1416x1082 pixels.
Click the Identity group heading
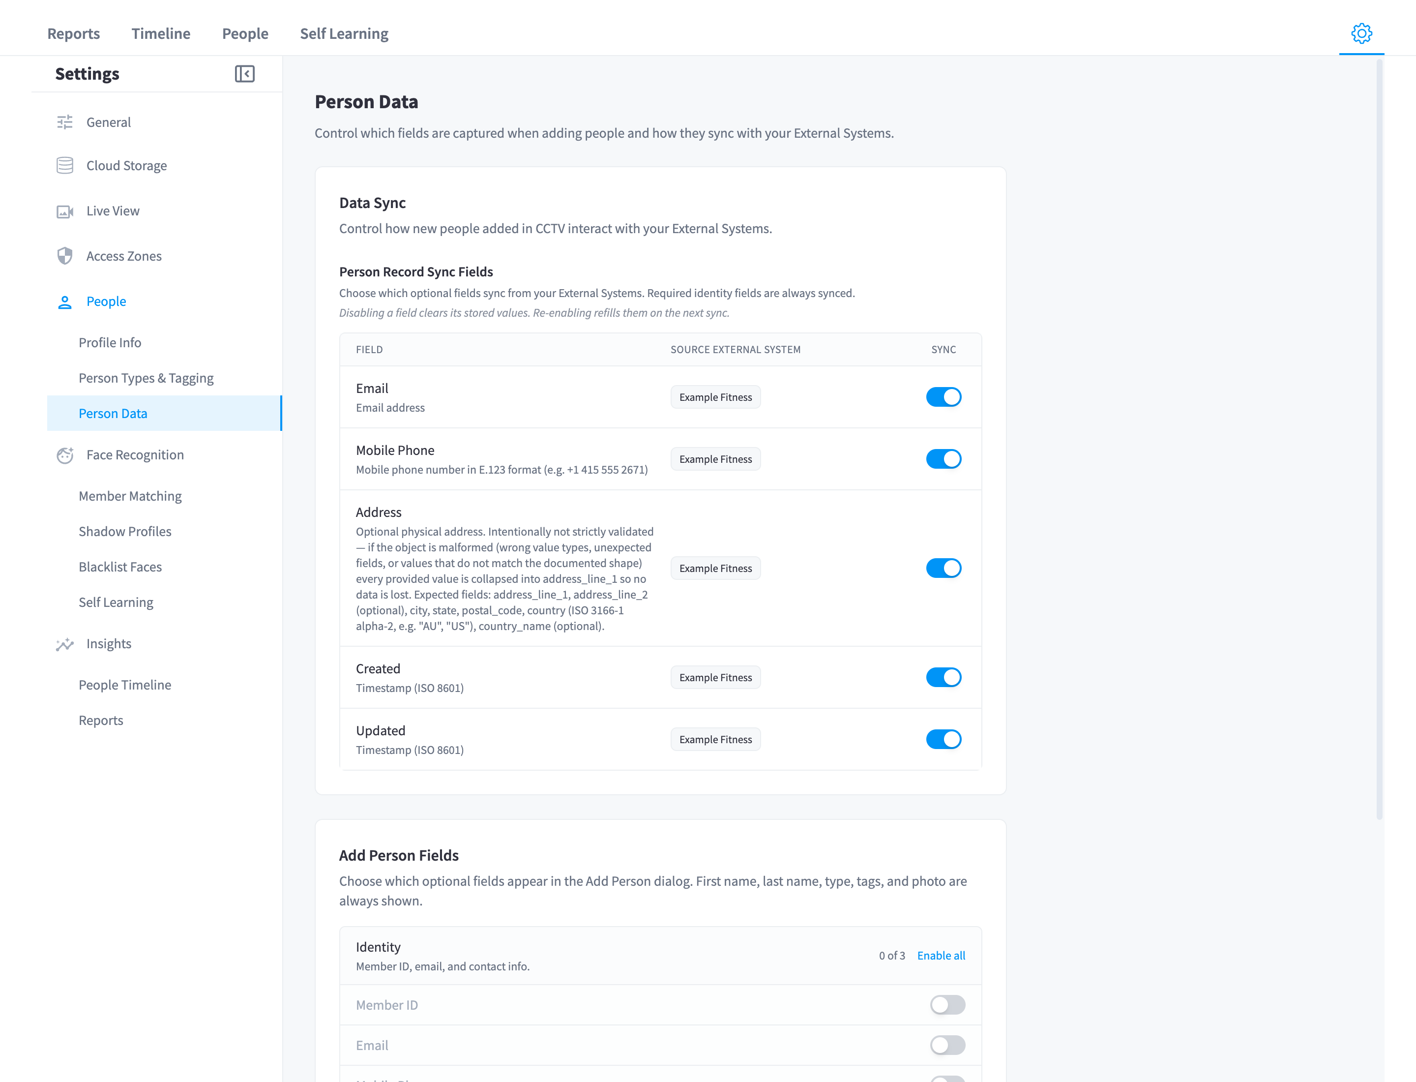[x=378, y=947]
